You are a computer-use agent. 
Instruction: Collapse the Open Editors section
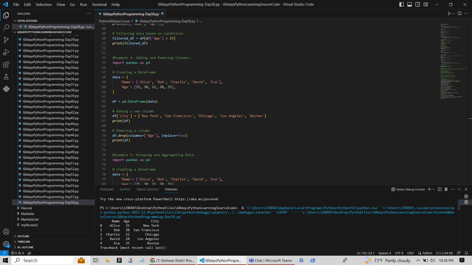pyautogui.click(x=53, y=21)
